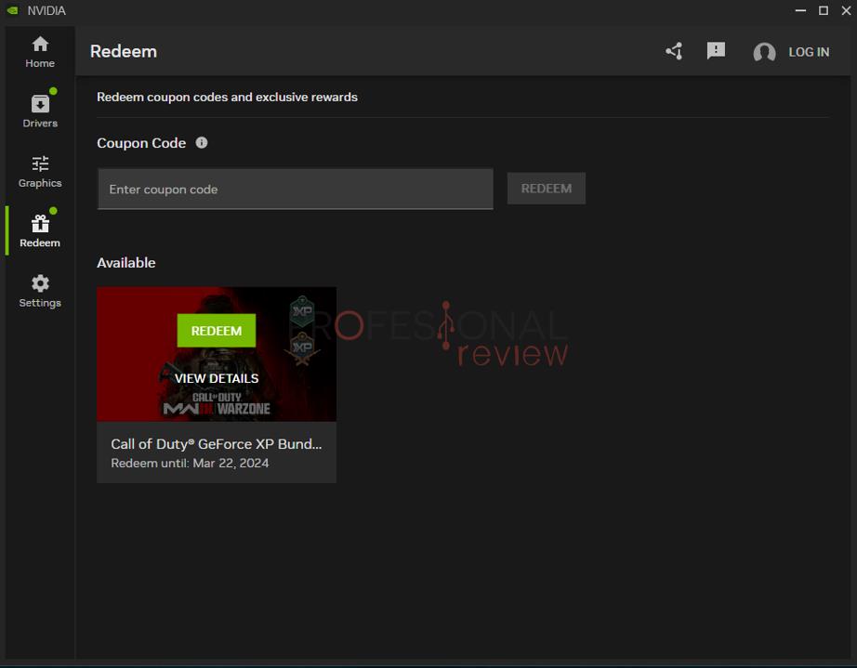Close the NVIDIA app window

tap(846, 10)
